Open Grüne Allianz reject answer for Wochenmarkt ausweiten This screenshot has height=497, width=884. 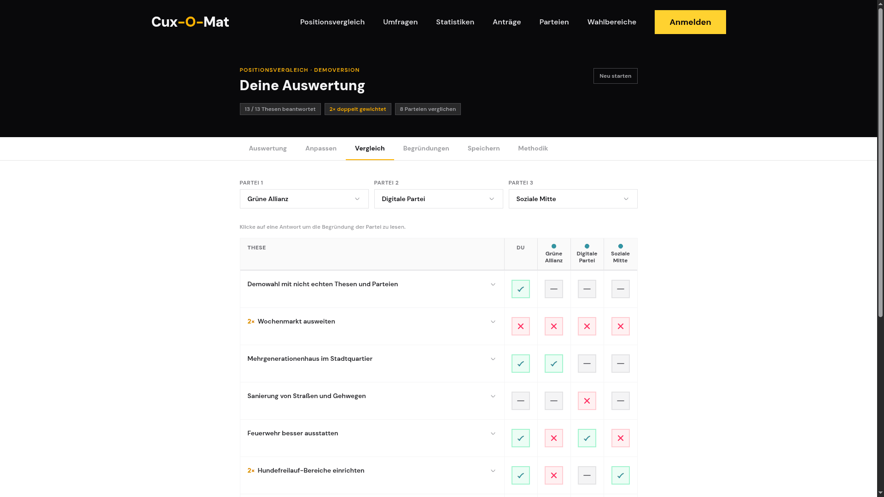[x=553, y=326]
